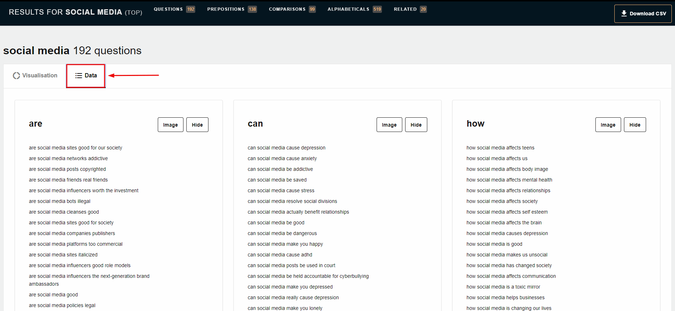Click 'how social media affects teens'
This screenshot has width=675, height=311.
[500, 148]
